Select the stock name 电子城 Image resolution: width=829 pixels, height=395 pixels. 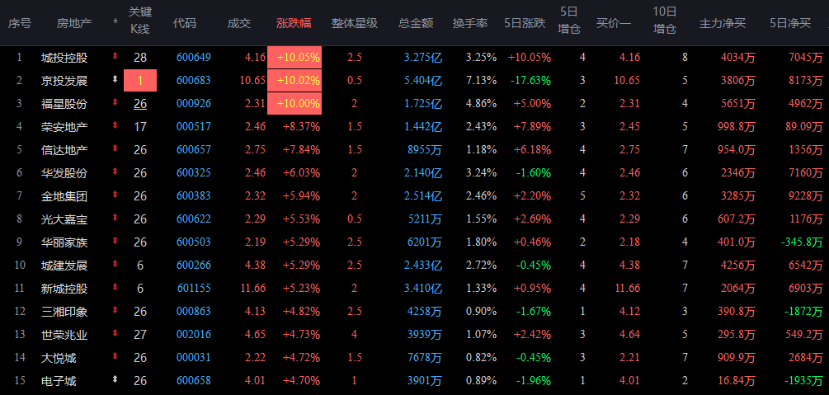click(59, 381)
